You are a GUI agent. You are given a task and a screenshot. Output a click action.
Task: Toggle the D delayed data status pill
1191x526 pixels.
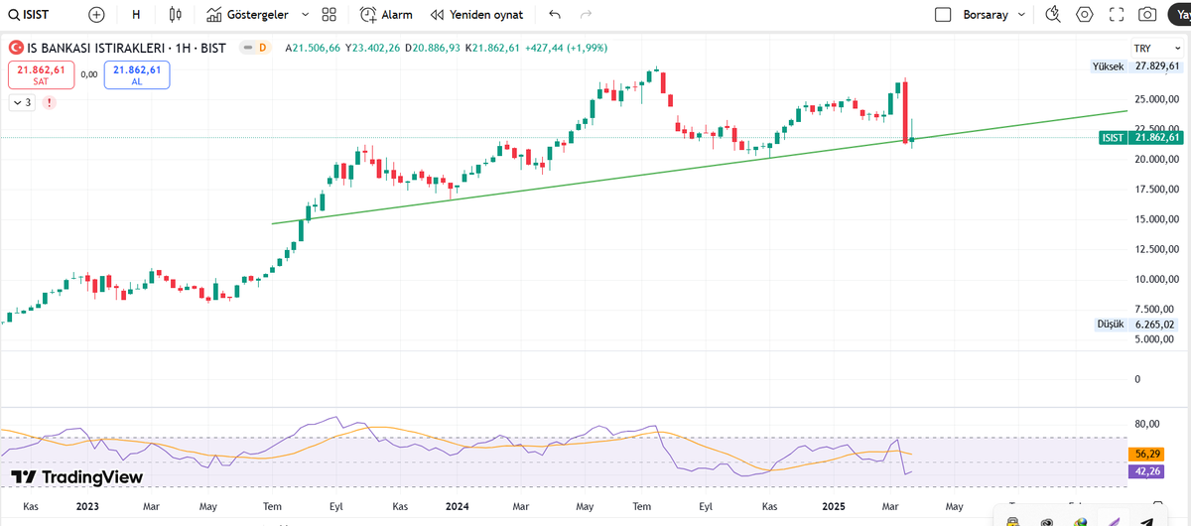tap(262, 48)
